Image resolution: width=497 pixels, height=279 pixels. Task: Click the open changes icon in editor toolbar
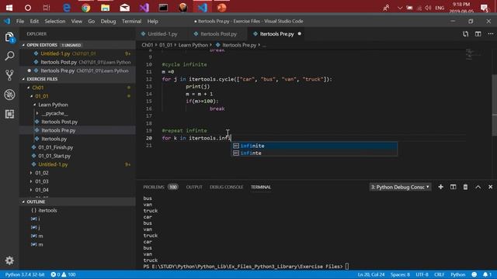(x=465, y=34)
